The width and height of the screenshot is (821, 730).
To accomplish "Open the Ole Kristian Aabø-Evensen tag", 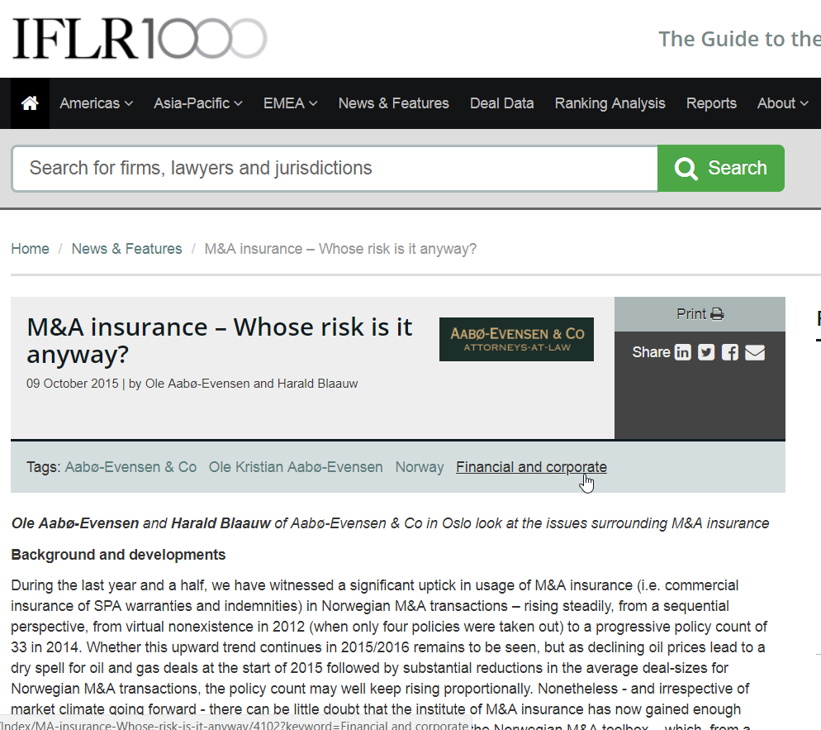I will 296,466.
